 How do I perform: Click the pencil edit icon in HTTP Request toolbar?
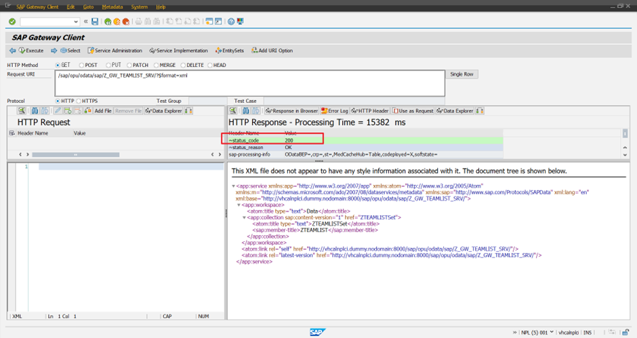point(58,110)
